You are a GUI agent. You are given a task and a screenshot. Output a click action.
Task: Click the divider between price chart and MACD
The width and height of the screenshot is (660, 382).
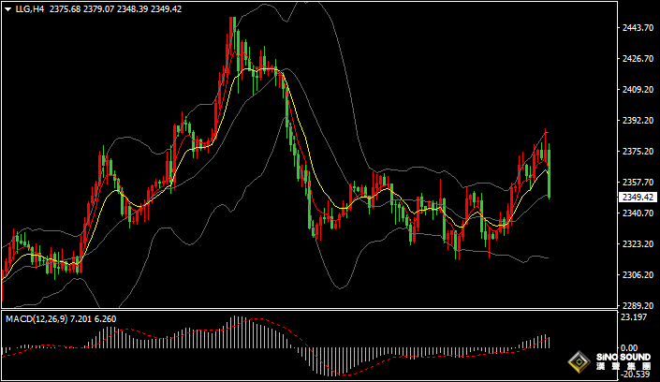click(x=309, y=310)
